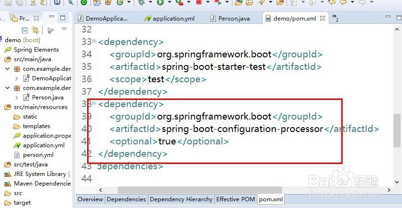Viewport: 402px width, 208px height.
Task: Select the demo/pom.xml editor tab
Action: [x=291, y=19]
